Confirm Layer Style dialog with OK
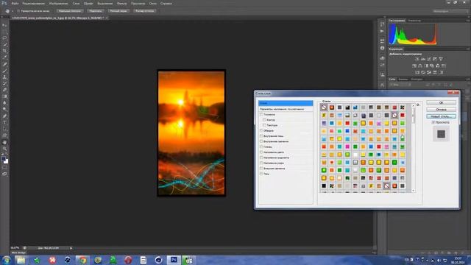Screen dimensions: 471x265 click(441, 103)
